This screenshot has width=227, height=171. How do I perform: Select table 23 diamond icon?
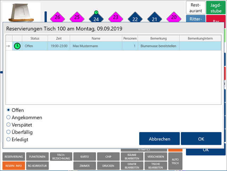pyautogui.click(x=115, y=17)
